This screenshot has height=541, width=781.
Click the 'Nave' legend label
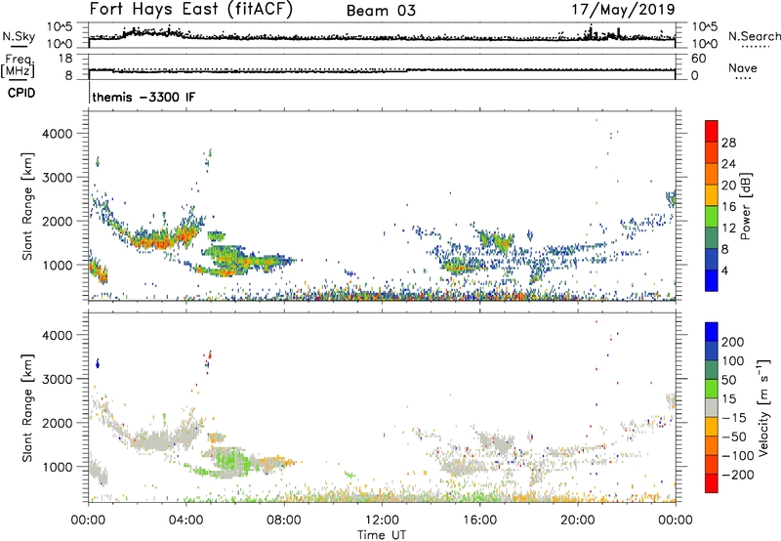coord(743,67)
